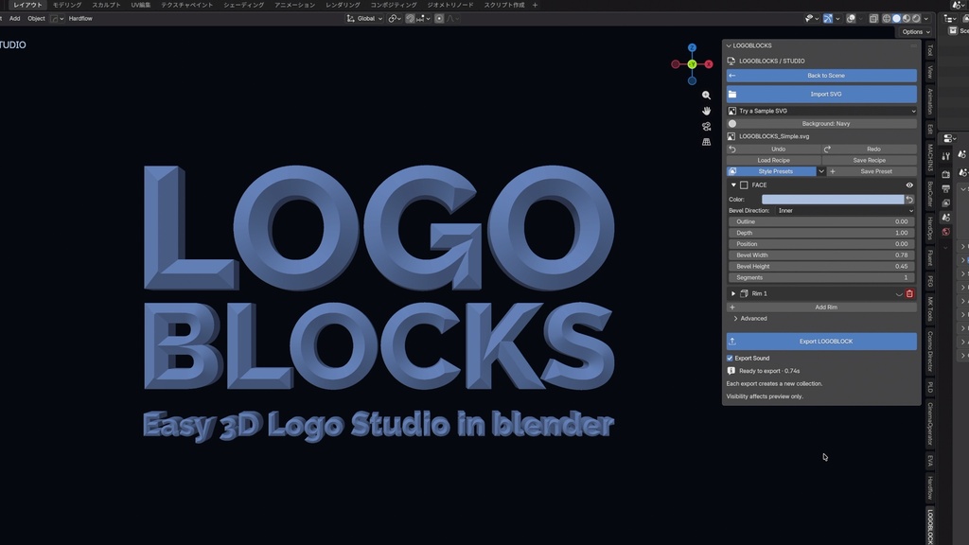The height and width of the screenshot is (545, 969).
Task: Click the red X axis on gizmo
Action: pos(708,64)
